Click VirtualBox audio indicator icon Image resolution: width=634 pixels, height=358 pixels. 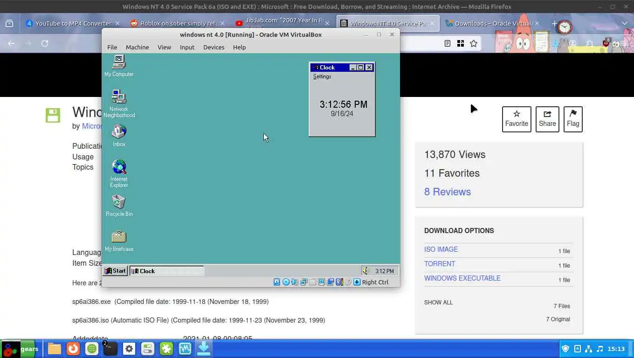pos(295,282)
